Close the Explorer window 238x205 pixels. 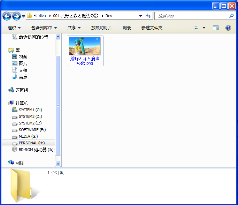(x=232, y=6)
